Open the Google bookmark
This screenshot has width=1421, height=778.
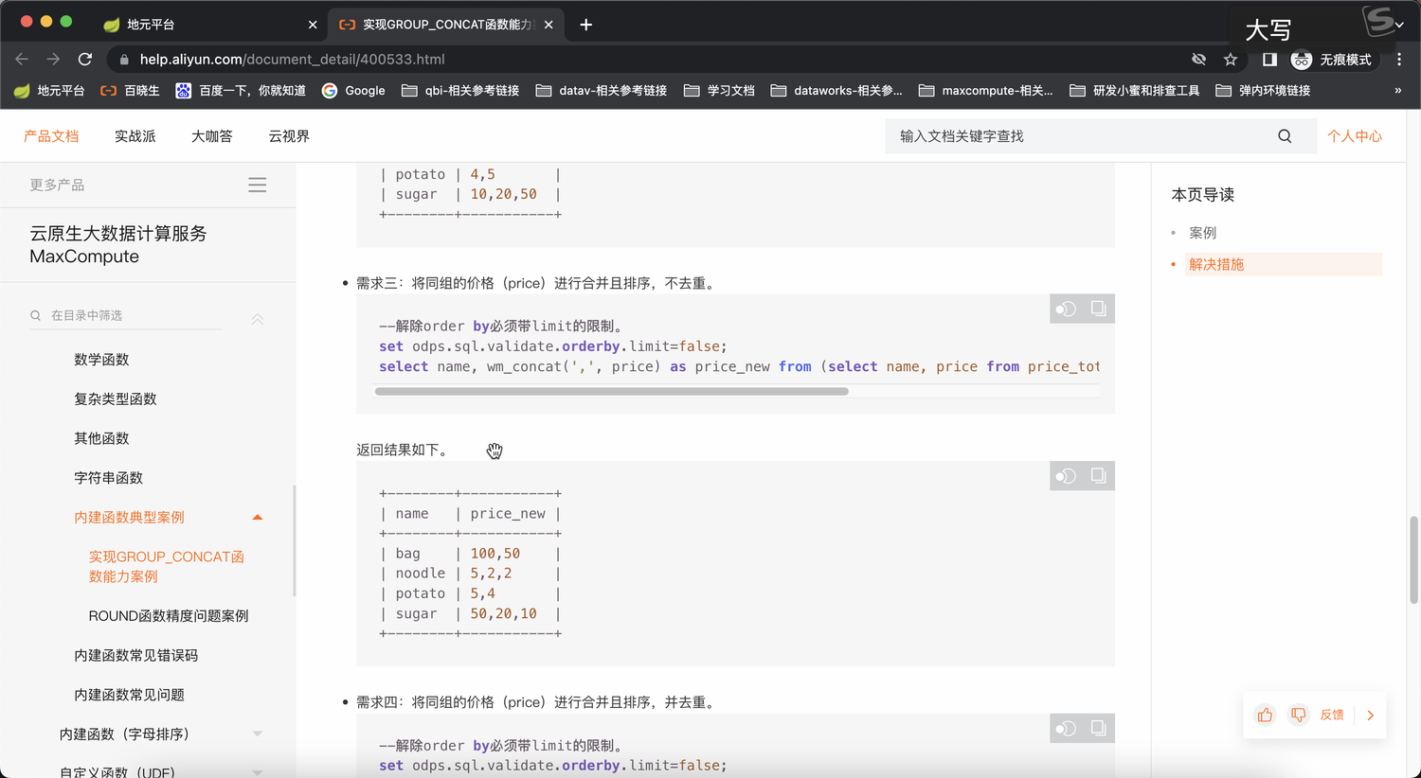click(353, 91)
